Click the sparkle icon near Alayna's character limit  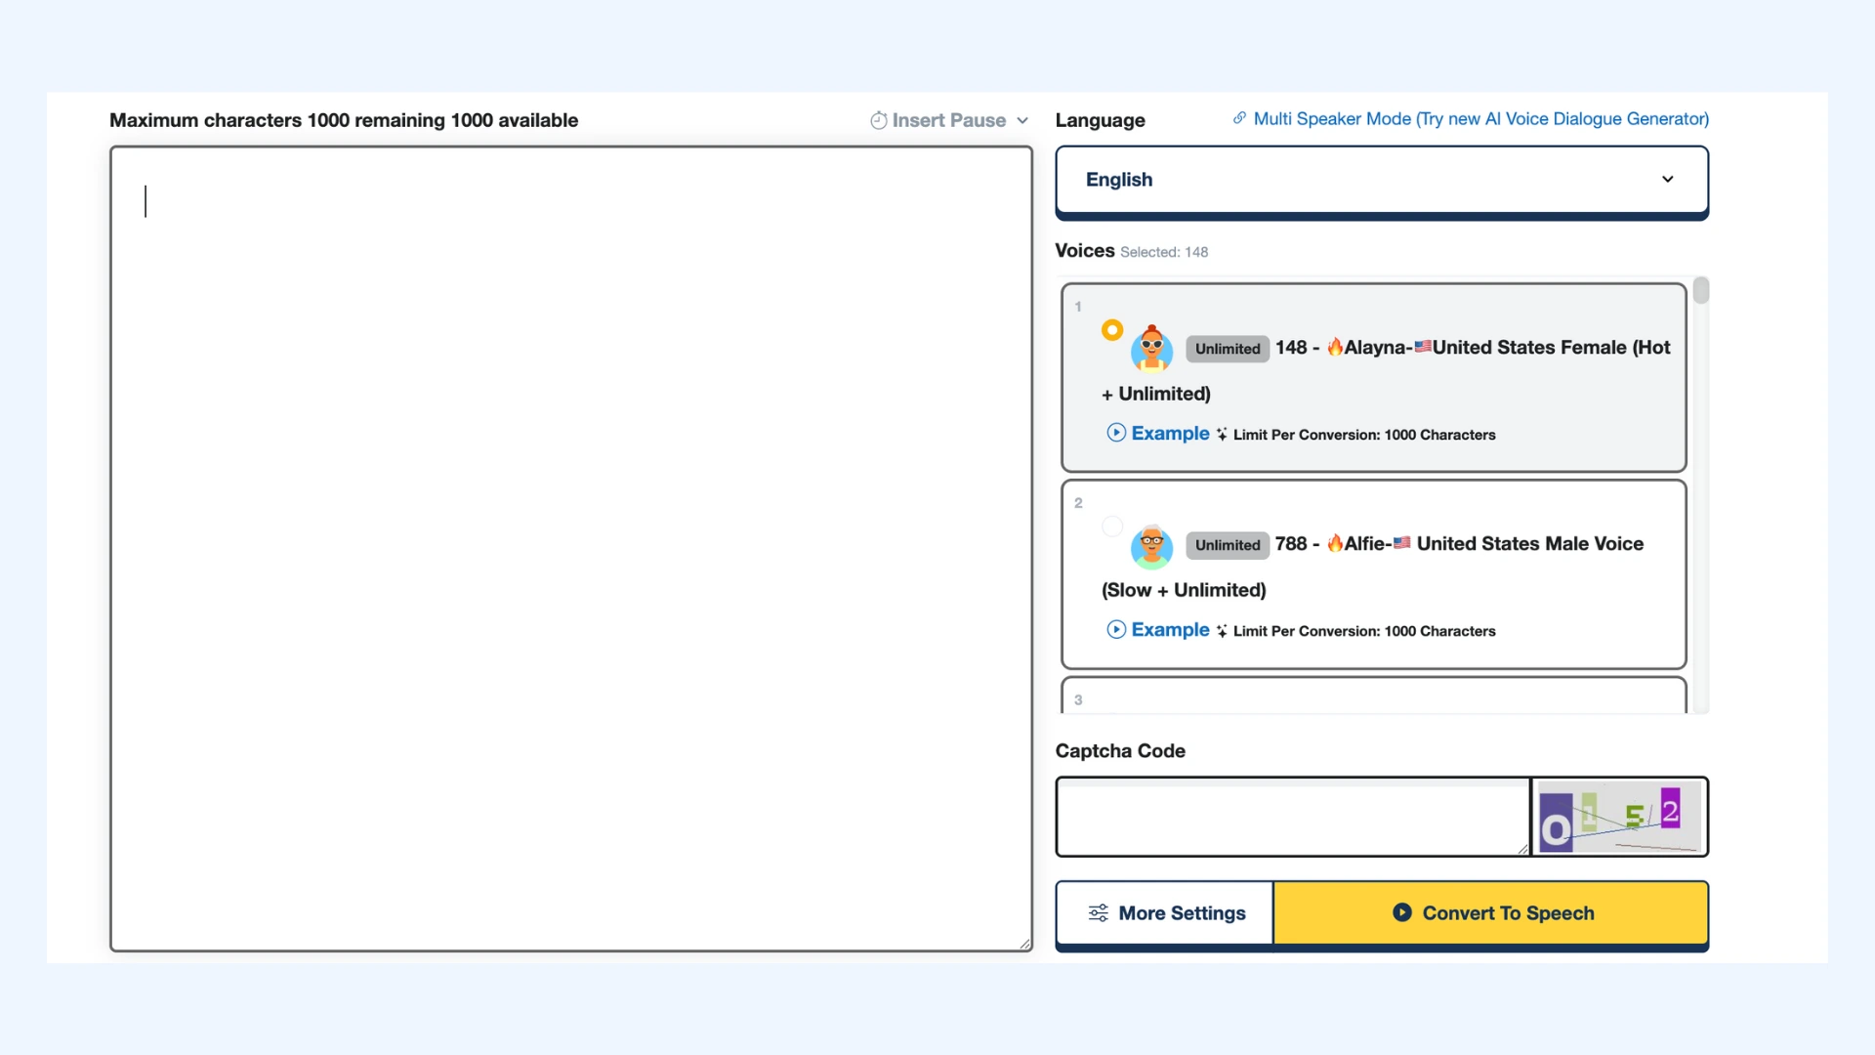[1223, 434]
